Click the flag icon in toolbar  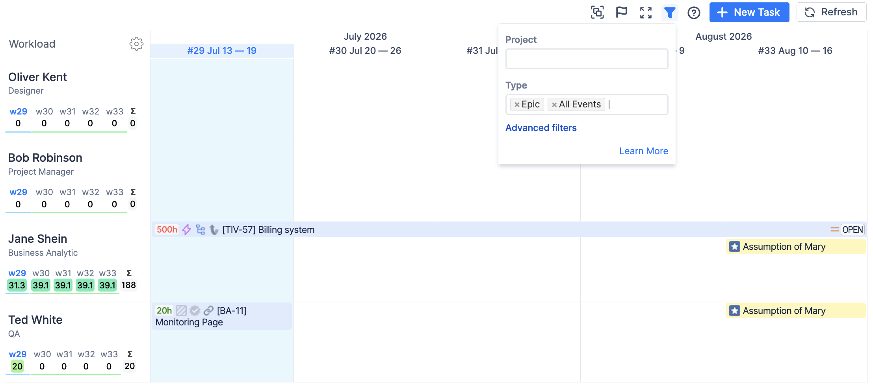pos(621,13)
